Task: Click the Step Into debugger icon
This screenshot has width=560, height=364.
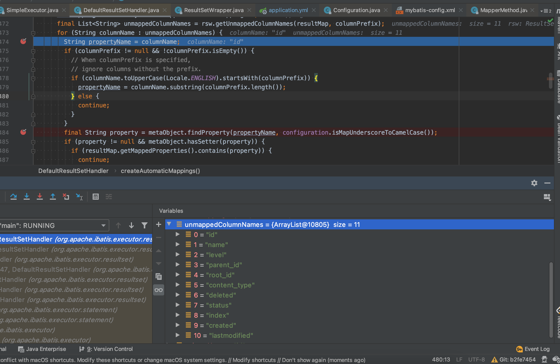Action: click(27, 197)
